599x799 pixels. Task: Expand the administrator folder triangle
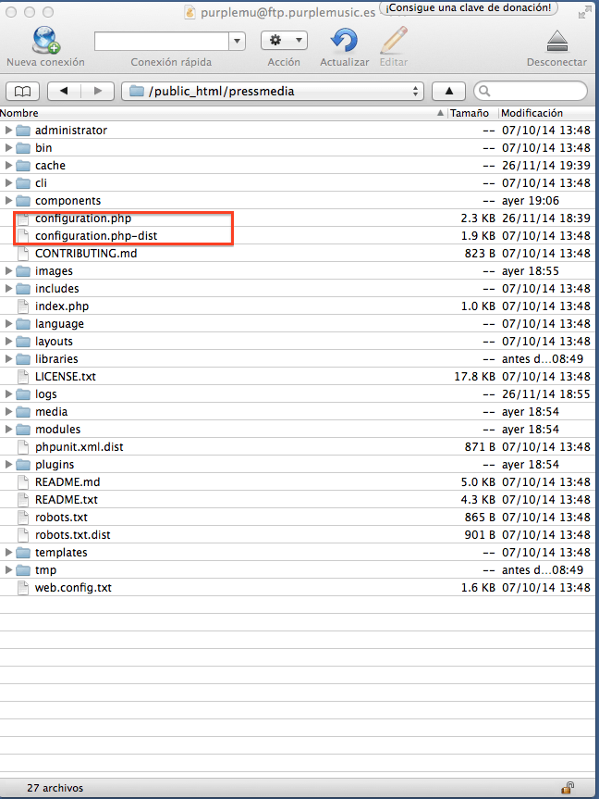coord(8,130)
